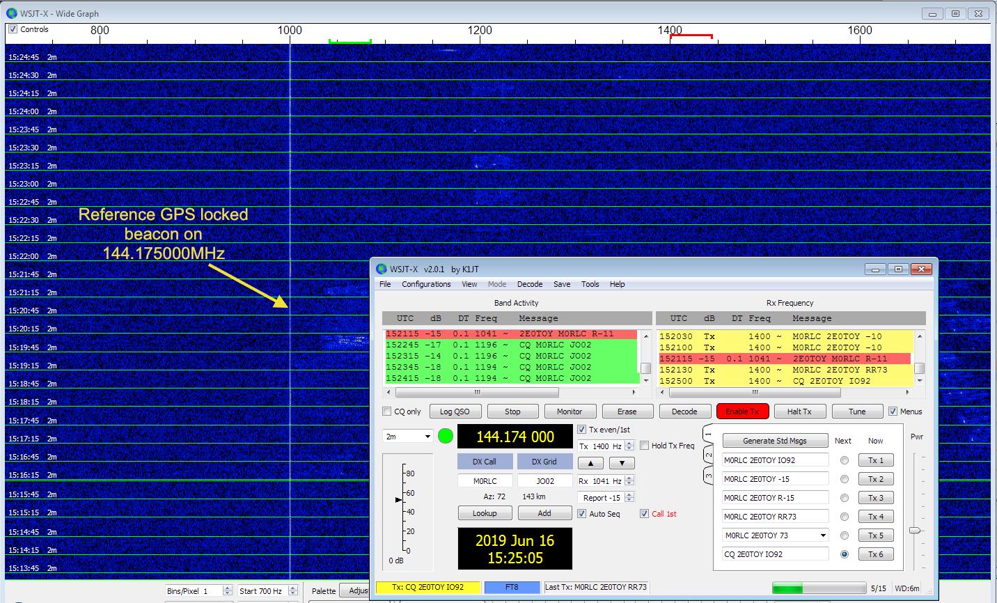Enable the CQ only checkbox
Viewport: 997px width, 603px height.
click(x=387, y=412)
